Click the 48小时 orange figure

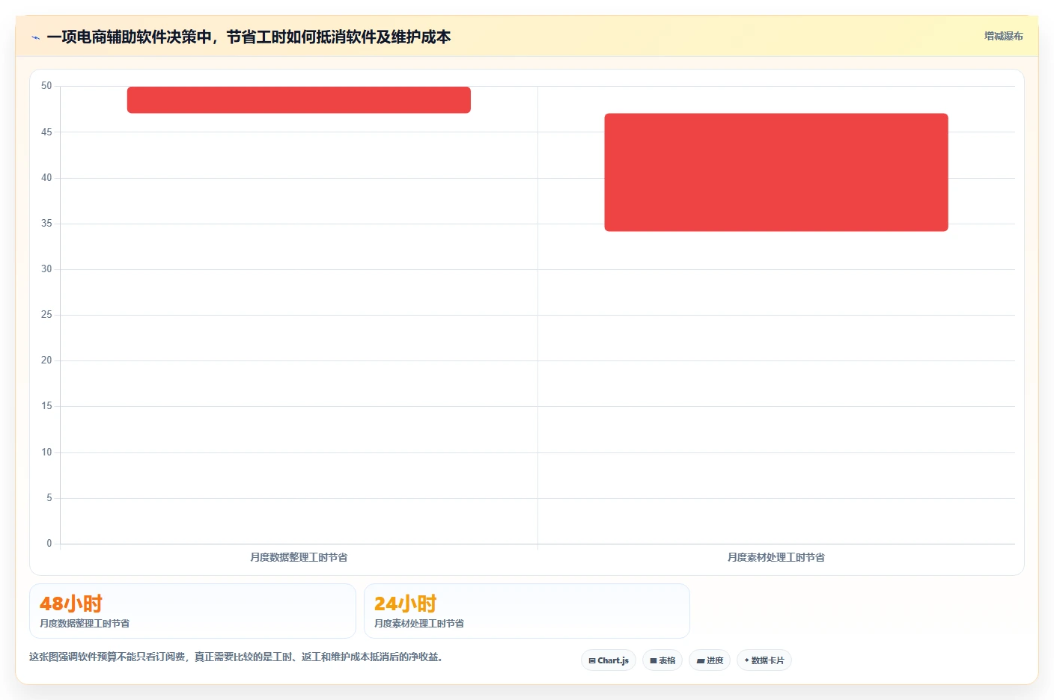(70, 604)
